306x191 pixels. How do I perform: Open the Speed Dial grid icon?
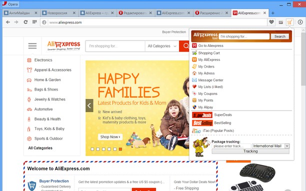[x=34, y=22]
